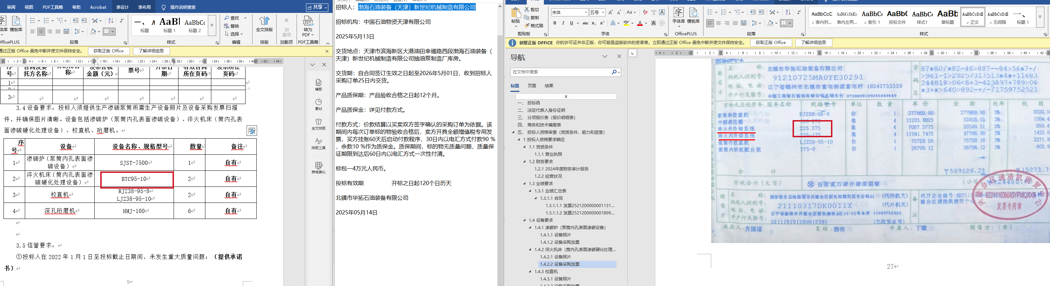The width and height of the screenshot is (1050, 286).
Task: Toggle Bold in the right Word window
Action: point(555,23)
